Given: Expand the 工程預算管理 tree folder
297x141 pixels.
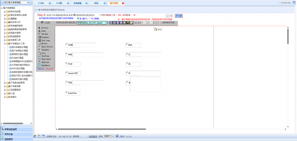Looking at the screenshot, I should point(5,90).
